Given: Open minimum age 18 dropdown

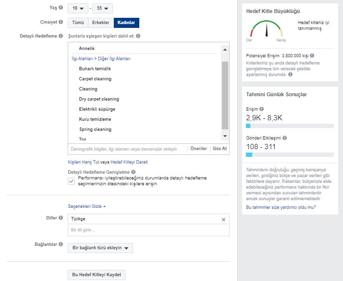Looking at the screenshot, I should (78, 8).
